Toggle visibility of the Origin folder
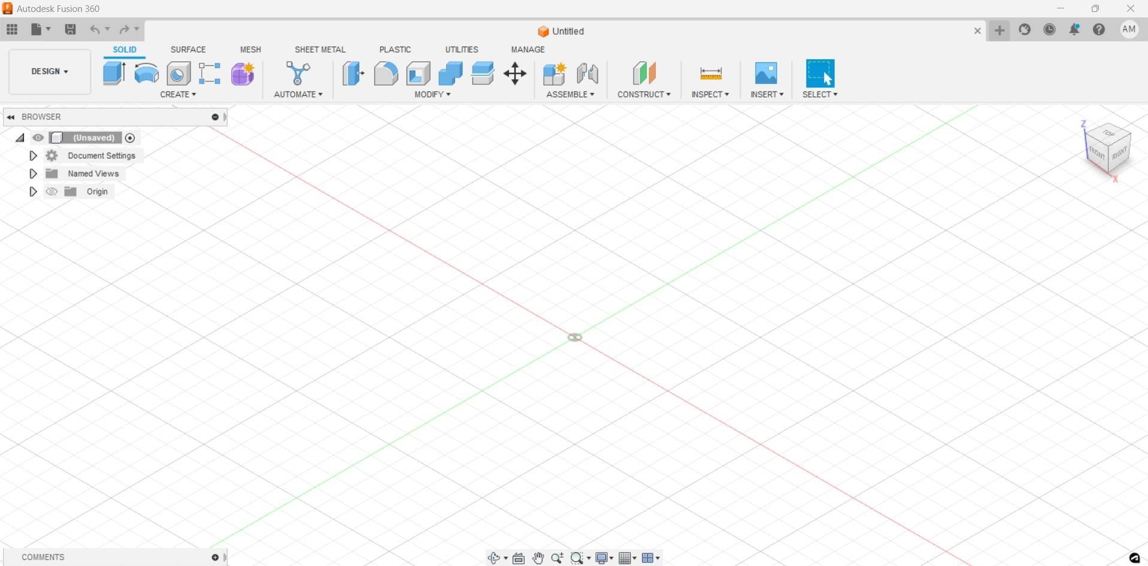The width and height of the screenshot is (1148, 566). point(52,191)
